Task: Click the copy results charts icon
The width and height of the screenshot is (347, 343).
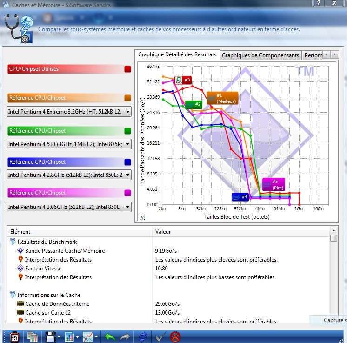Action: tap(32, 337)
